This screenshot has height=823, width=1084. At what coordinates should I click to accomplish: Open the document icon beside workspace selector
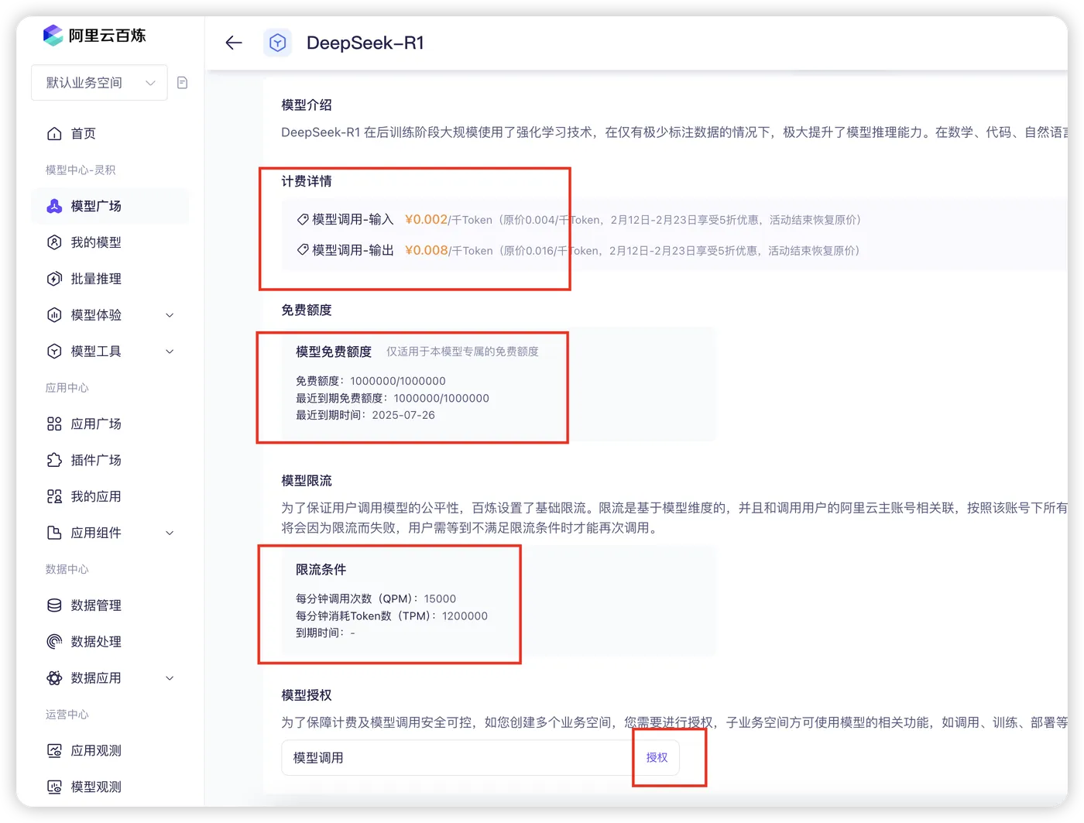(183, 83)
